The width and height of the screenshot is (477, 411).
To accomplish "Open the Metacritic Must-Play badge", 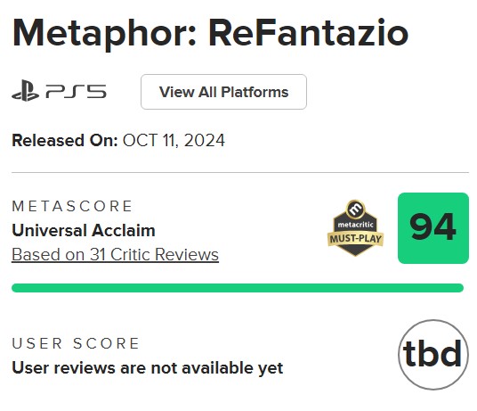I will click(x=356, y=228).
